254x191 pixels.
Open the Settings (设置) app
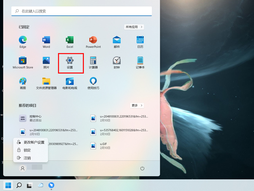(x=70, y=62)
